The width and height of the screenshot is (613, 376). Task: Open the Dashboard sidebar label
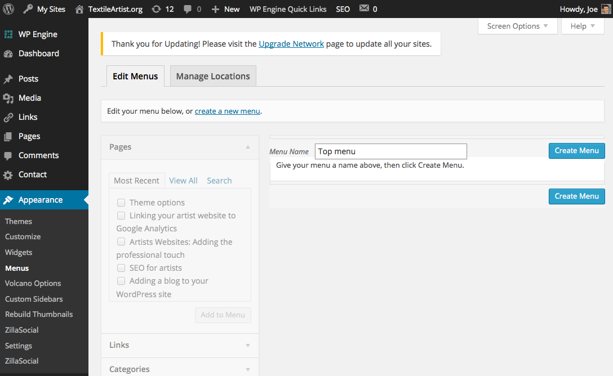pyautogui.click(x=39, y=53)
